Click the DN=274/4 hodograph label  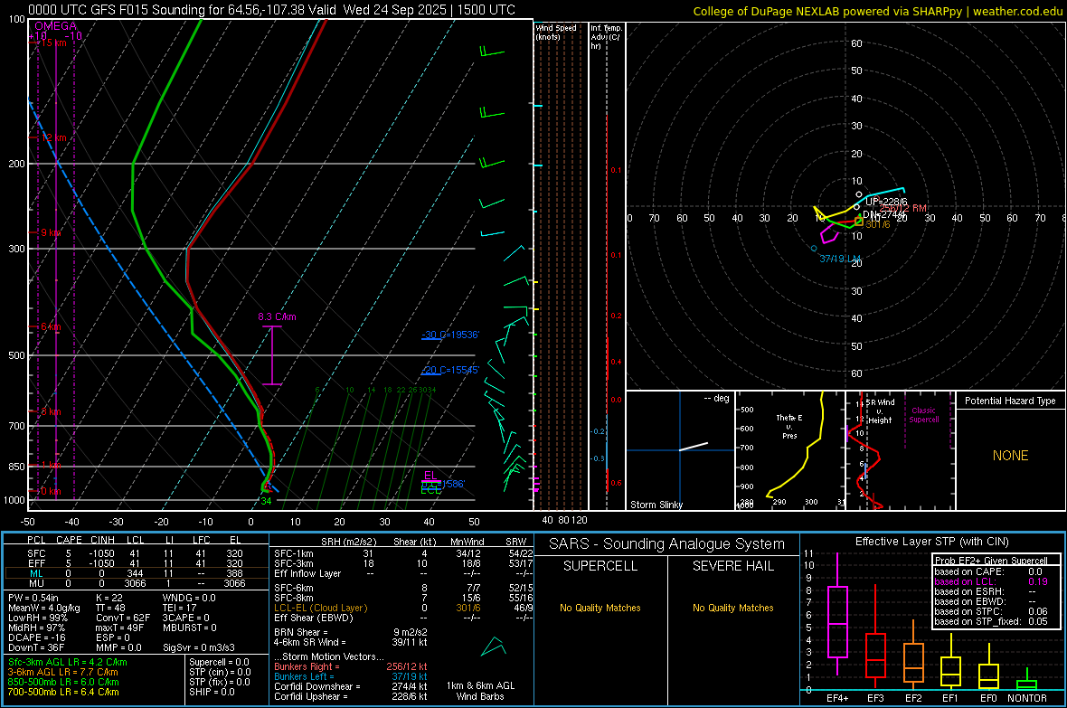coord(883,213)
